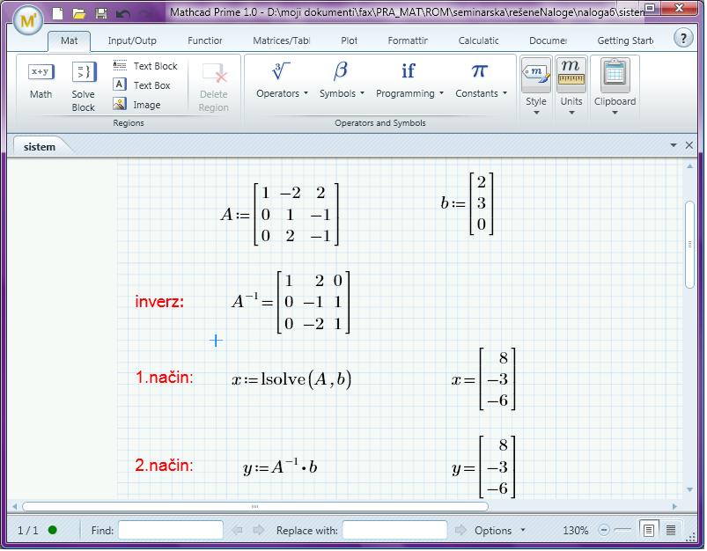Screen dimensions: 707x551
Task: Open the Programming dropdown menu
Action: pyautogui.click(x=409, y=80)
